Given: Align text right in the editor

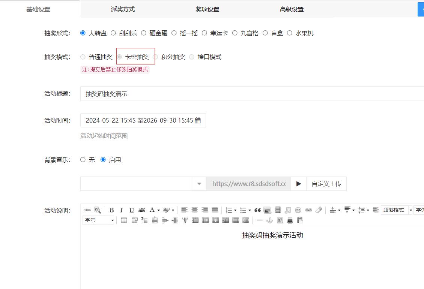Looking at the screenshot, I should tap(205, 210).
